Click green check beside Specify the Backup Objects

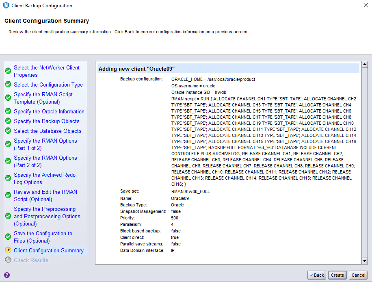(x=8, y=121)
